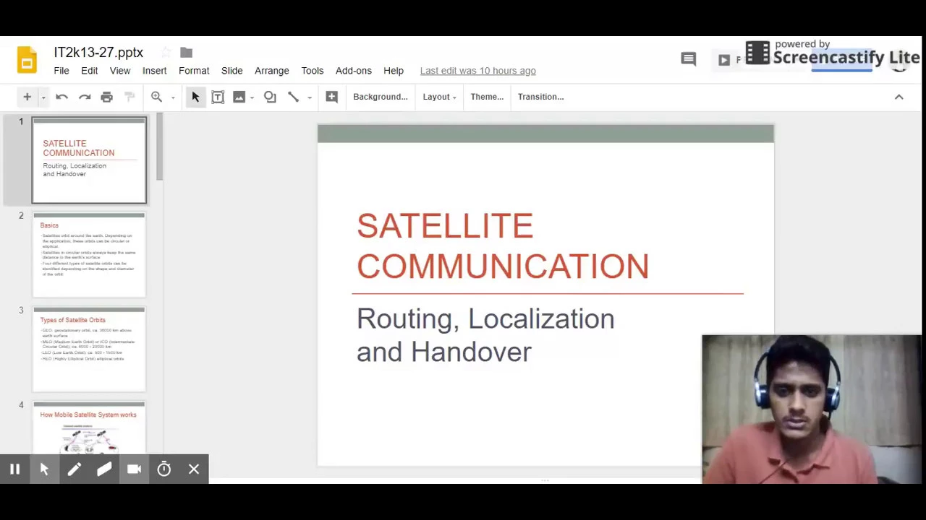Insert a shape
This screenshot has width=926, height=520.
pyautogui.click(x=270, y=97)
